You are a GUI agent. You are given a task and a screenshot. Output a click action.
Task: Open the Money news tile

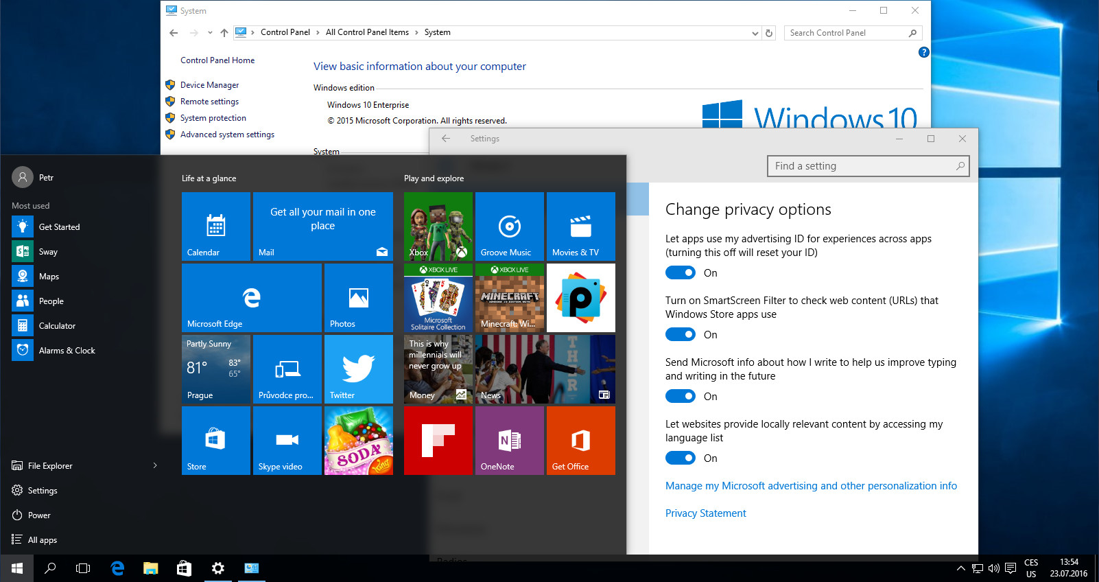[438, 369]
